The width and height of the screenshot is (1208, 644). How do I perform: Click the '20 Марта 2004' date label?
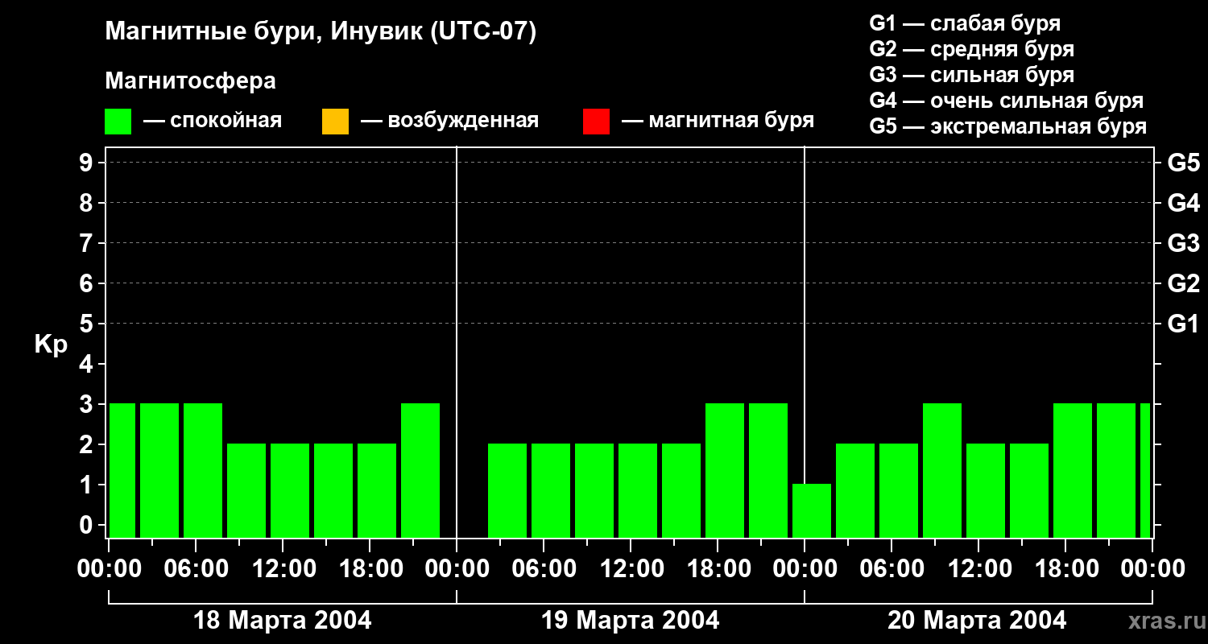978,621
